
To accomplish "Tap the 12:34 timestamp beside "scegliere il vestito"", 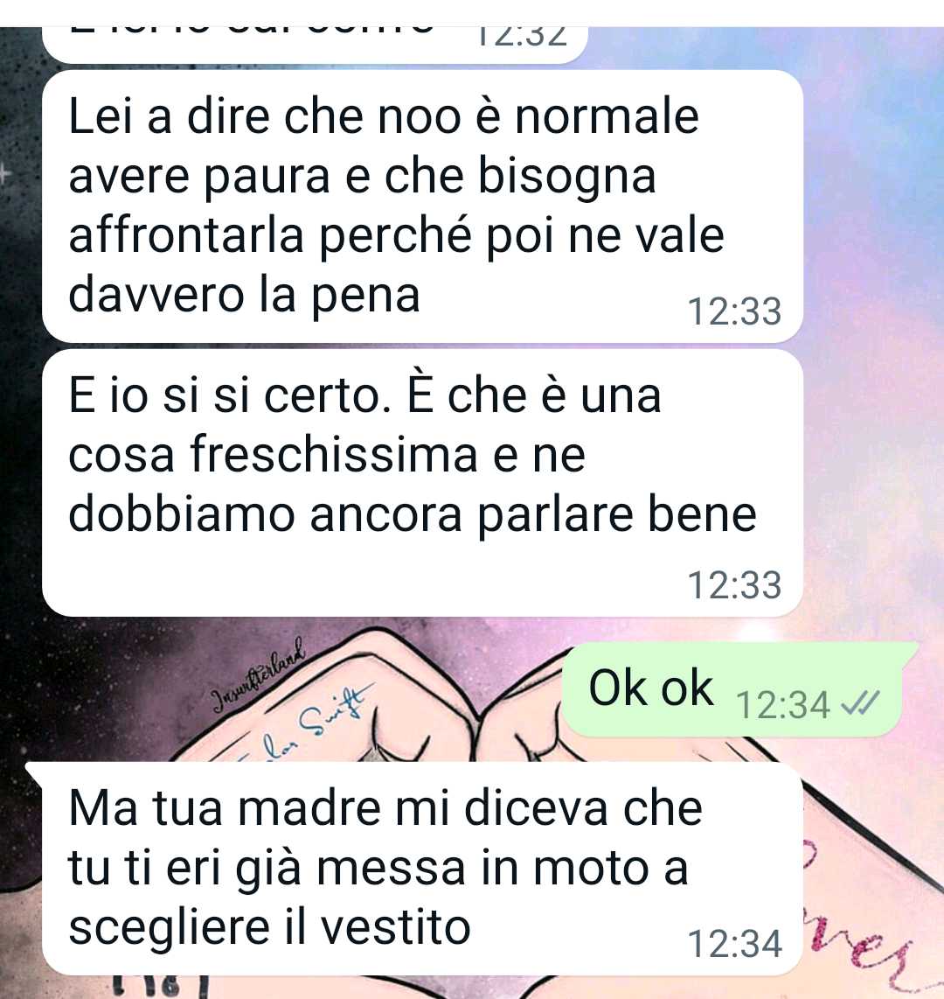I will click(734, 944).
